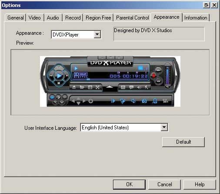Select the Record tab
Screen dimensions: 220x194
pyautogui.click(x=73, y=18)
